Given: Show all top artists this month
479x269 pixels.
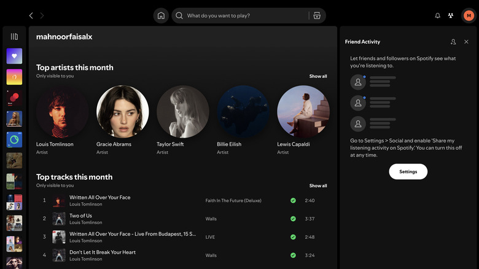Looking at the screenshot, I should pos(318,76).
